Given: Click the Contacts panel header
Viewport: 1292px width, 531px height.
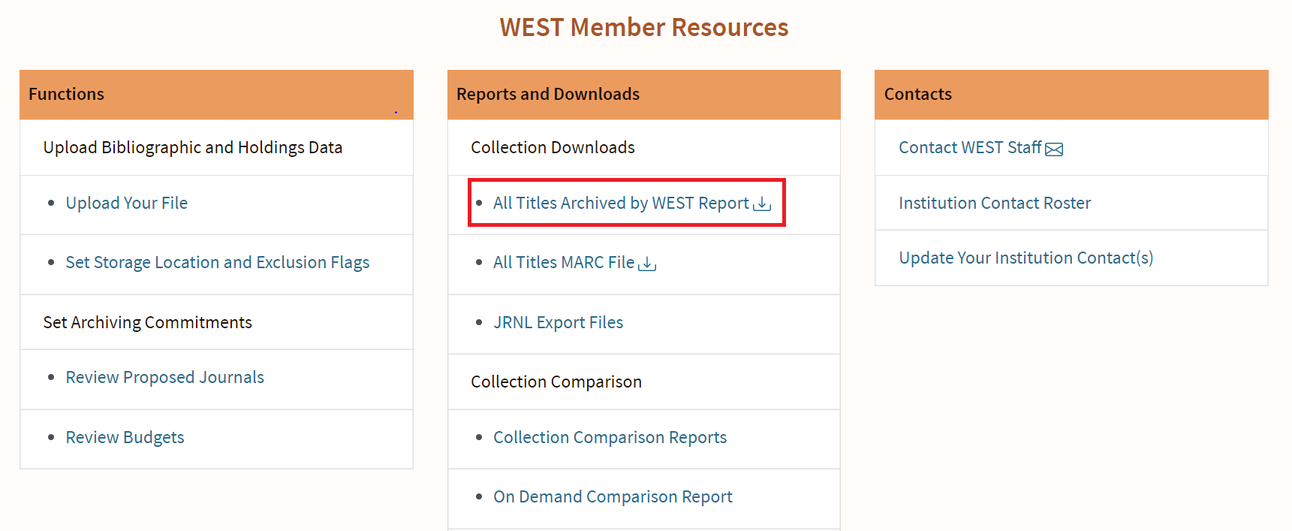Looking at the screenshot, I should pyautogui.click(x=1071, y=95).
